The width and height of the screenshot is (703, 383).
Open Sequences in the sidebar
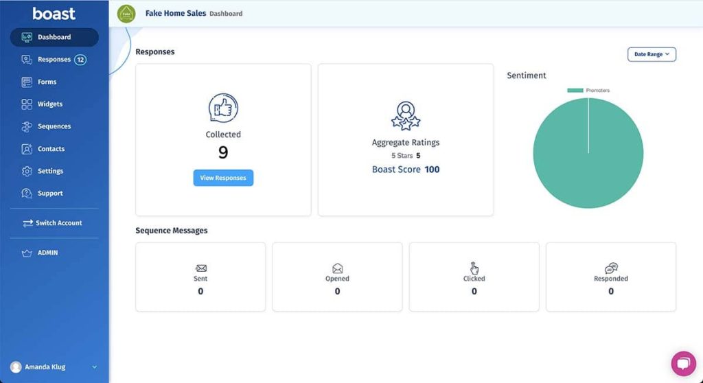point(54,126)
